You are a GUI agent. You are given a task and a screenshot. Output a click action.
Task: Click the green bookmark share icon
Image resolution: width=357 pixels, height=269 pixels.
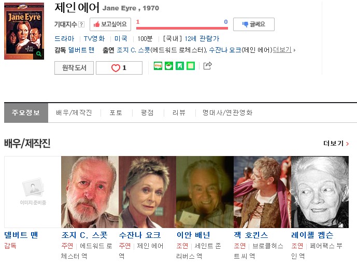pos(180,66)
